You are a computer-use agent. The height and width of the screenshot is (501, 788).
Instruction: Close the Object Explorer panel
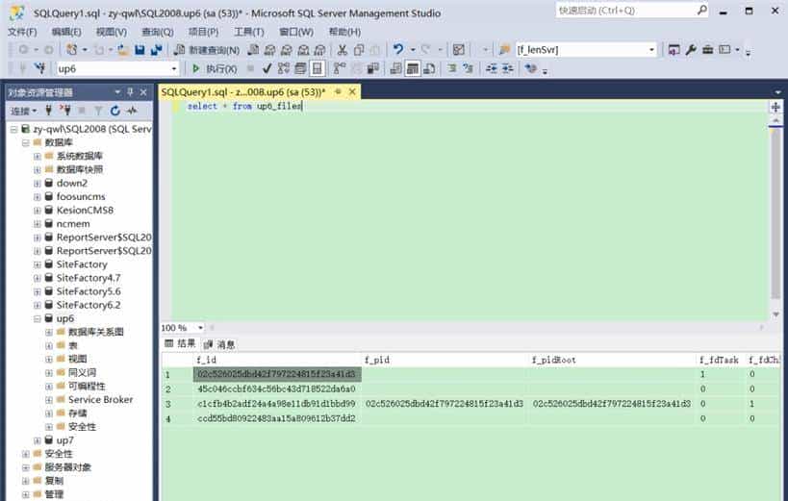click(x=143, y=92)
